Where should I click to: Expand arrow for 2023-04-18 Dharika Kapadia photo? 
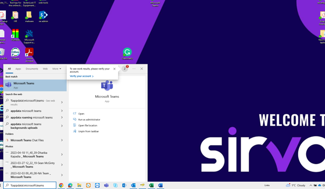click(62, 154)
